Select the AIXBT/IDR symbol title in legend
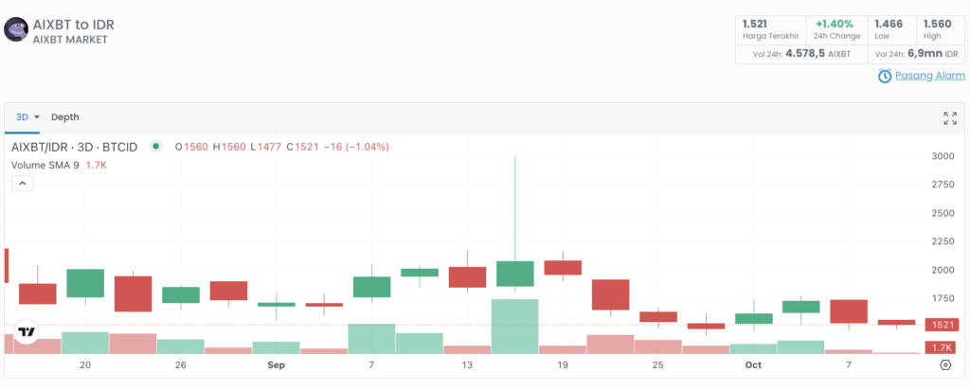 74,147
